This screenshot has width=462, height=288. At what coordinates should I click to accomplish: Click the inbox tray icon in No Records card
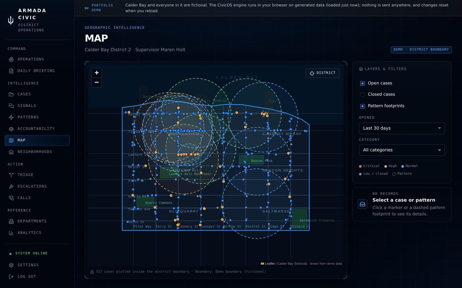tap(362, 204)
